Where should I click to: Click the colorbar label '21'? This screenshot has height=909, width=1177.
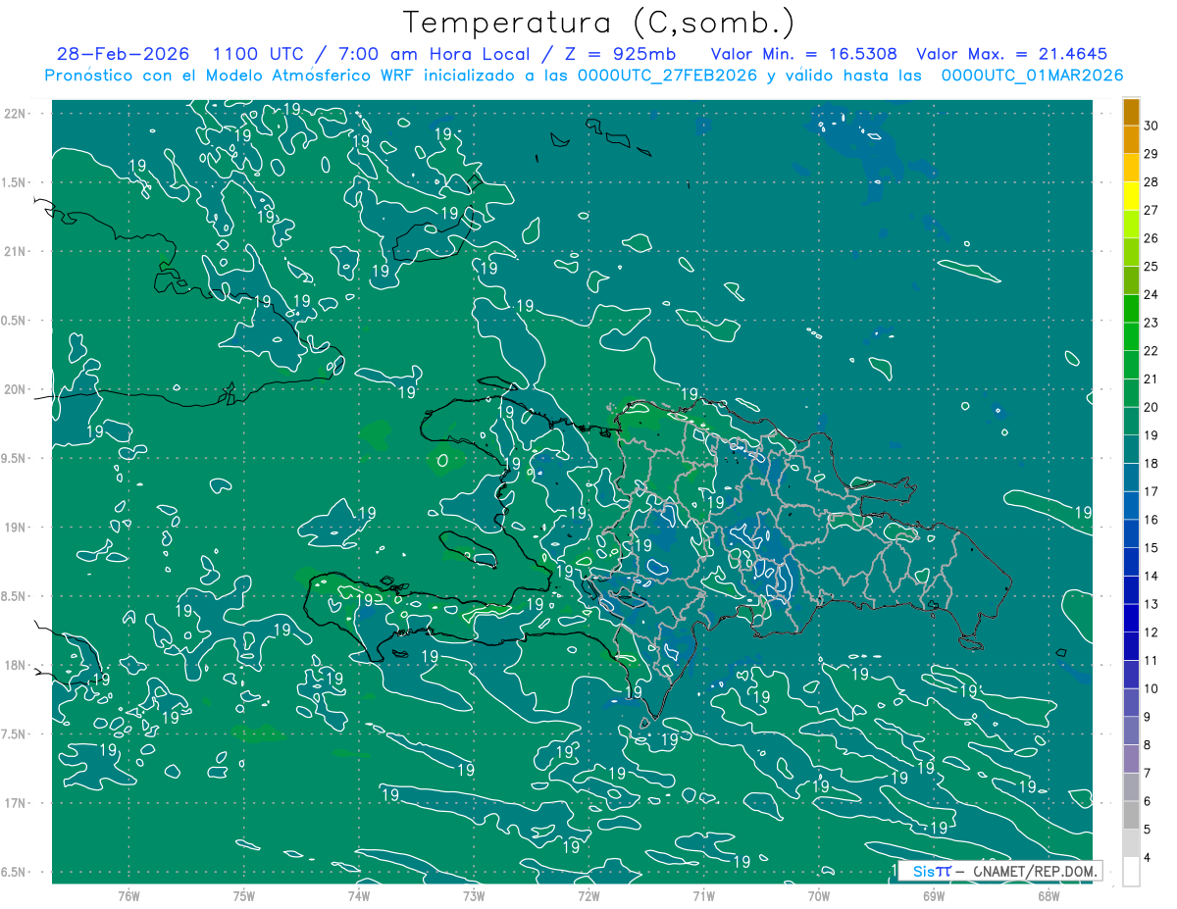(1151, 379)
